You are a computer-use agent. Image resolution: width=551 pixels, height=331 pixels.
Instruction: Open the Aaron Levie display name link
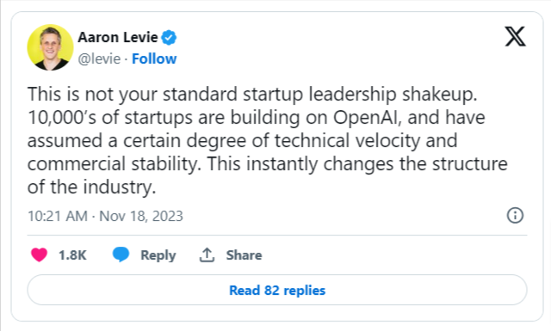click(x=118, y=37)
